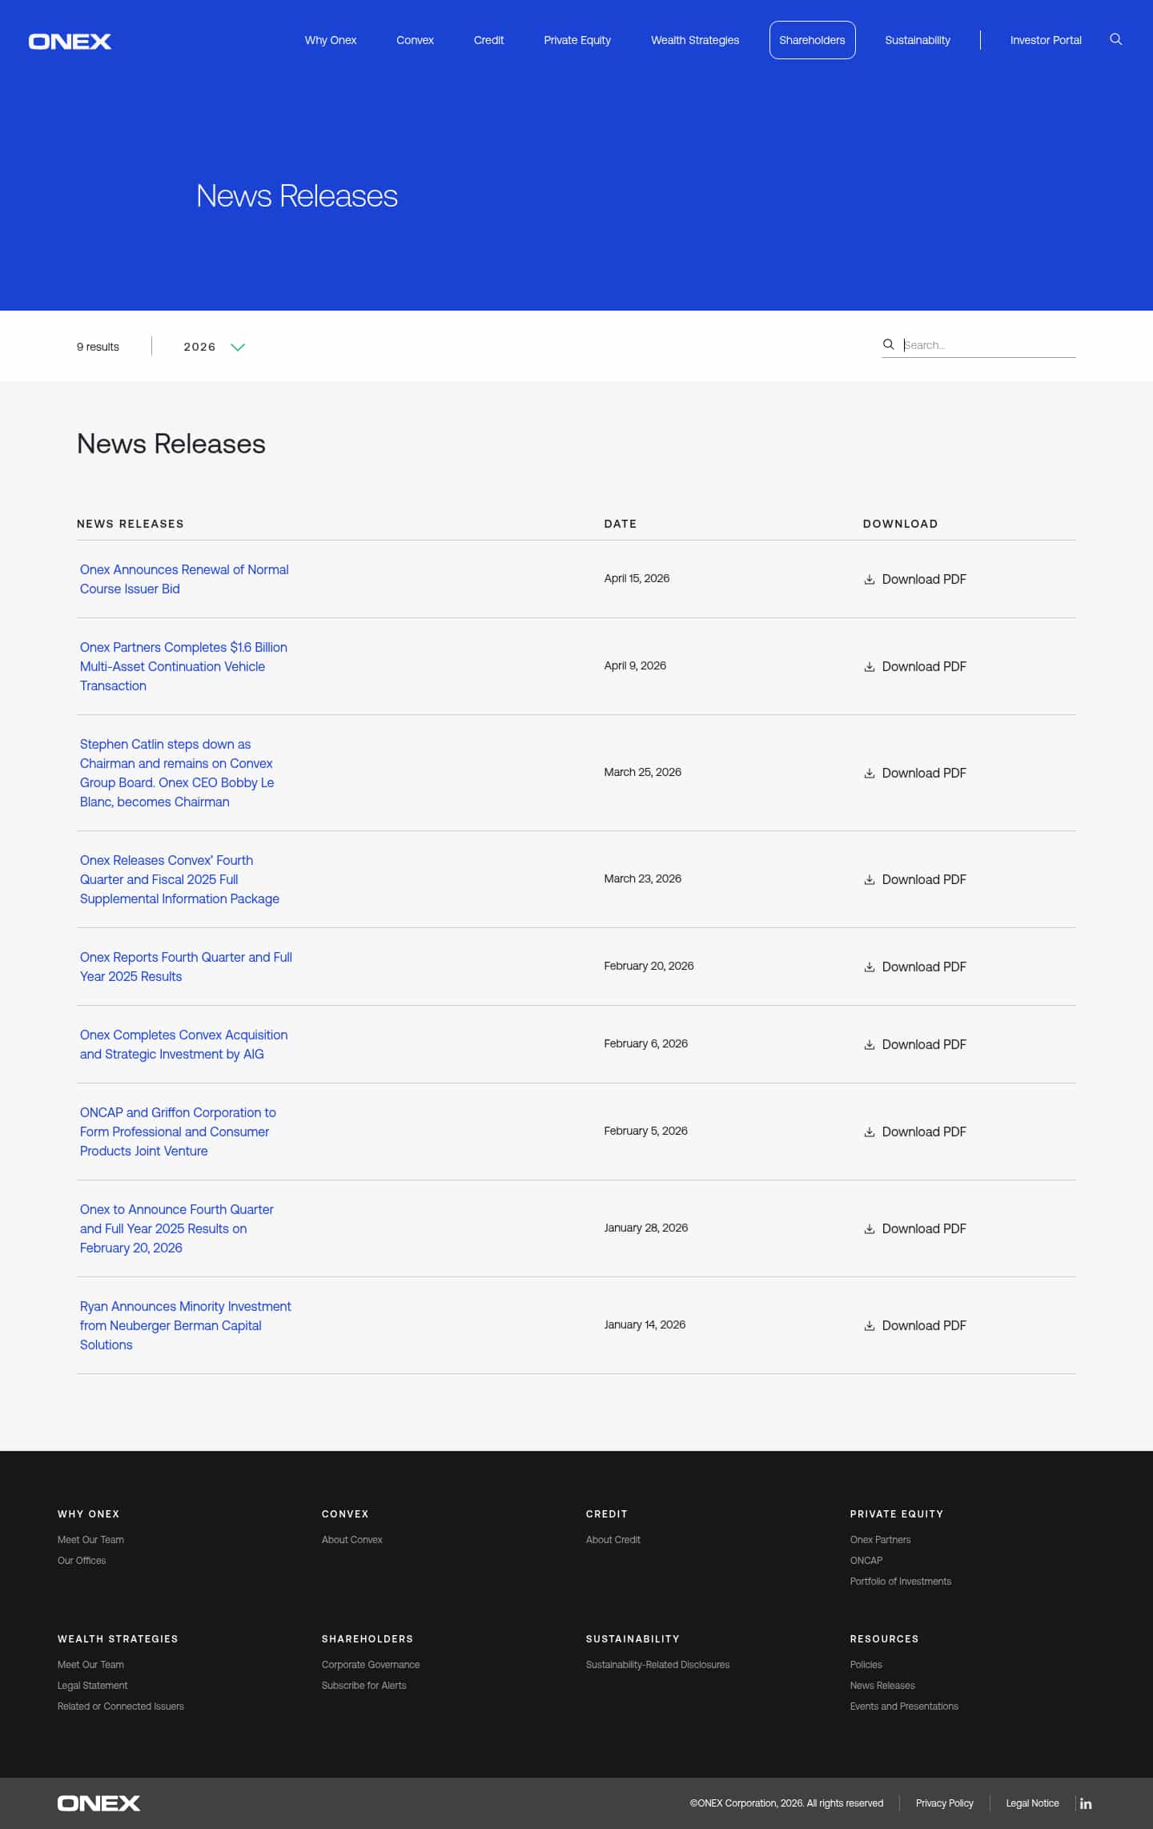Download PDF for the January 14, 2026 release
Screen dimensions: 1153x1829
click(x=915, y=1325)
